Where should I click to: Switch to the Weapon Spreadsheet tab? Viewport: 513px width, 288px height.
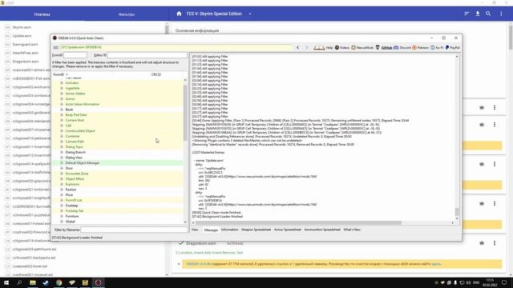click(256, 230)
